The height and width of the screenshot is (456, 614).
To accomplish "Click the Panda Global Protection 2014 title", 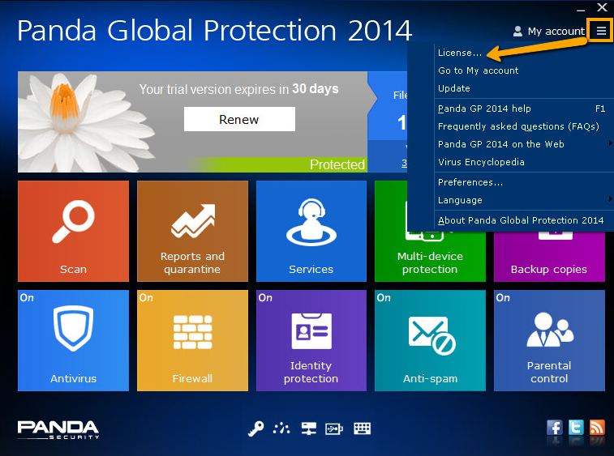I will coord(215,31).
